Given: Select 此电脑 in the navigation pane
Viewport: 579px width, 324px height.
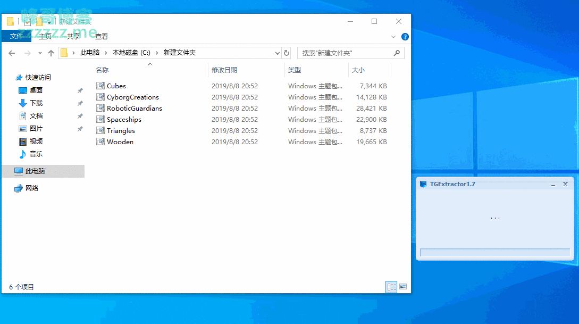Looking at the screenshot, I should (x=35, y=171).
